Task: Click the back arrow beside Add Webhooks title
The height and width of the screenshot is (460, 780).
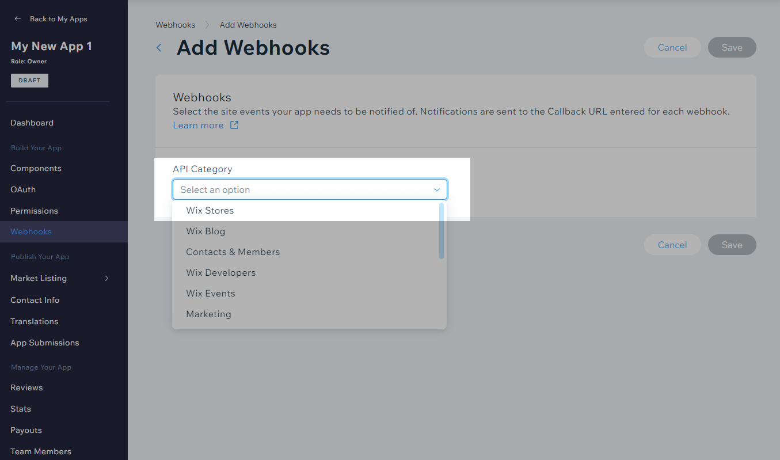Action: pyautogui.click(x=159, y=48)
